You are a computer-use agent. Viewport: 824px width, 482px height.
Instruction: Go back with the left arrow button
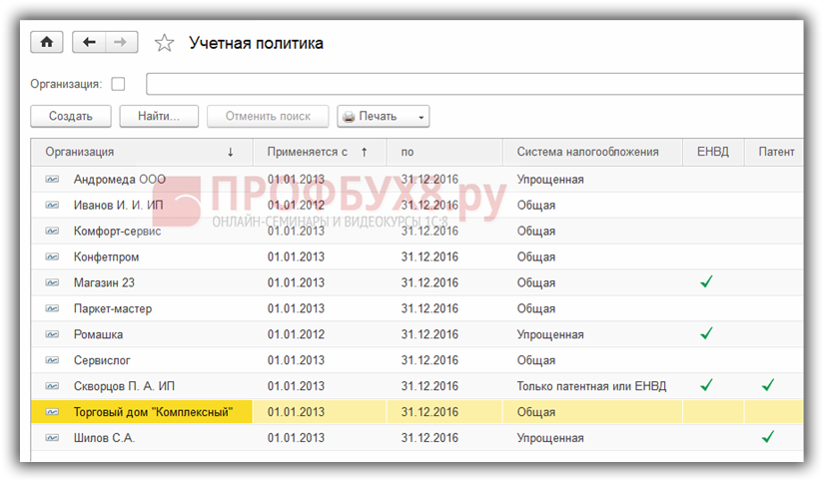point(90,43)
